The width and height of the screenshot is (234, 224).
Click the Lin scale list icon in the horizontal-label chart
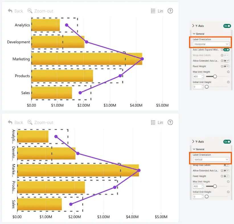(153, 11)
